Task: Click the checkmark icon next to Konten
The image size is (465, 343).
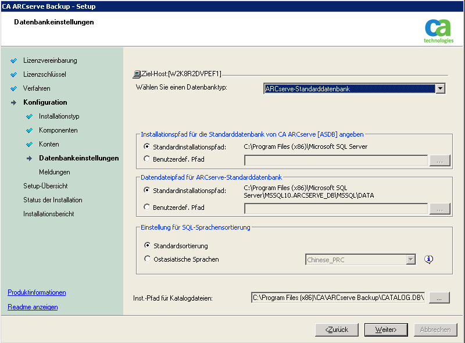Action: 30,144
